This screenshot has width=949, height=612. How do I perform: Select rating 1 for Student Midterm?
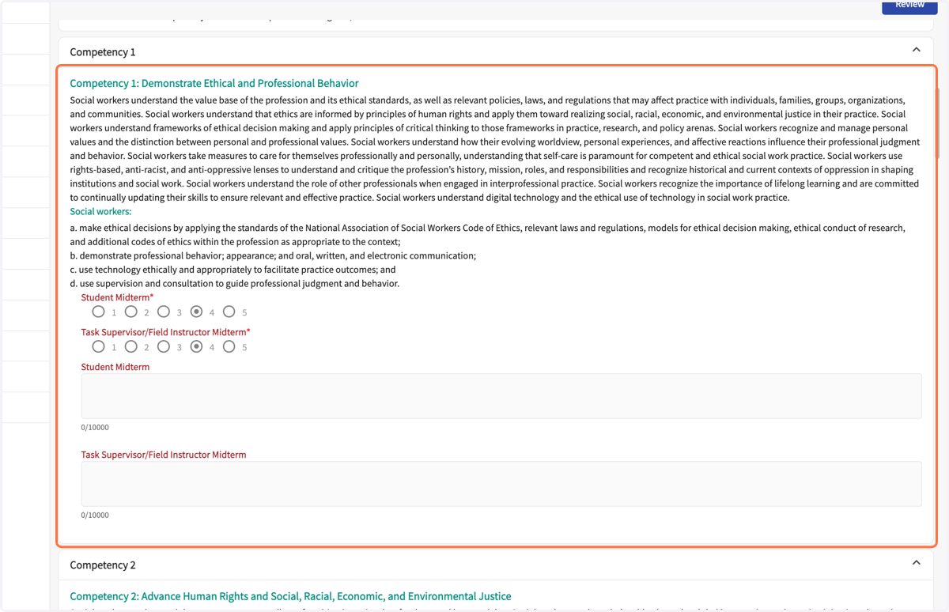(98, 312)
